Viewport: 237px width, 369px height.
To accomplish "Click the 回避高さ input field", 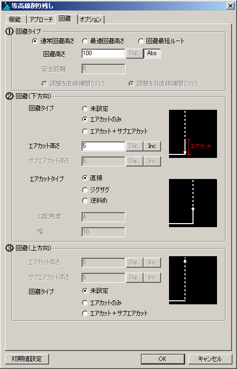I will (103, 54).
